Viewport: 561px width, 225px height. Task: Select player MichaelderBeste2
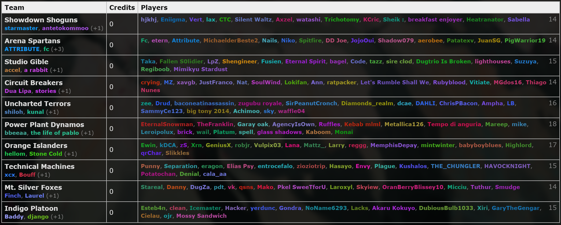[x=230, y=41]
